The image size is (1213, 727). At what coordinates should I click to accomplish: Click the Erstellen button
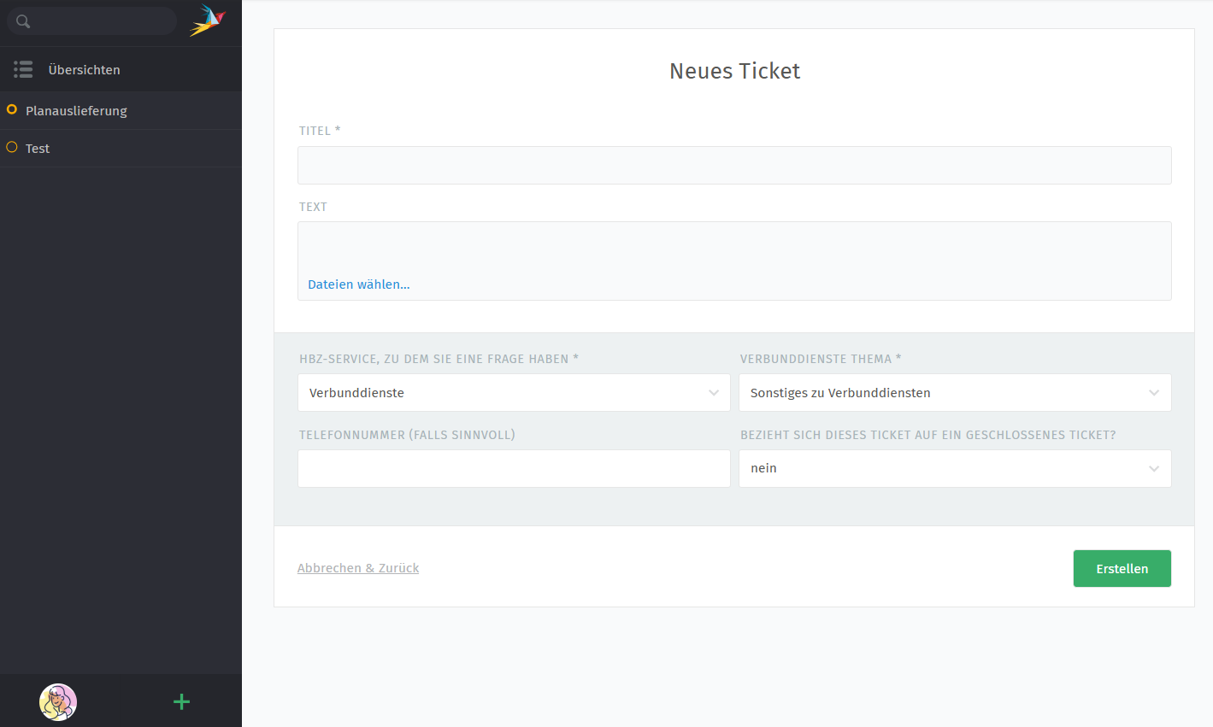1122,569
